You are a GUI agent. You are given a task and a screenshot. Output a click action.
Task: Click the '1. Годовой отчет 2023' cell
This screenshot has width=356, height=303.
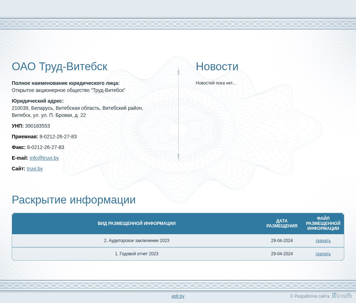click(137, 254)
